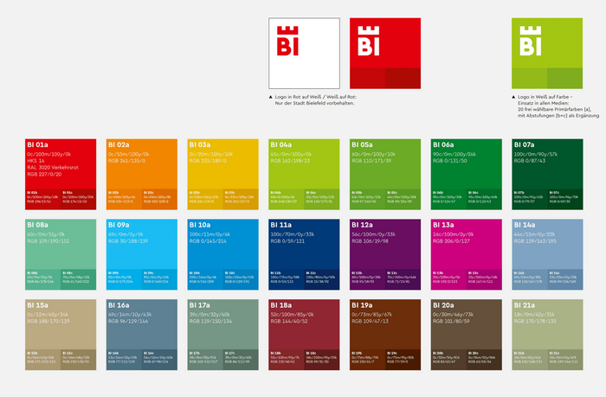Click the BI 10b blue shade
This screenshot has width=606, height=397.
point(205,279)
